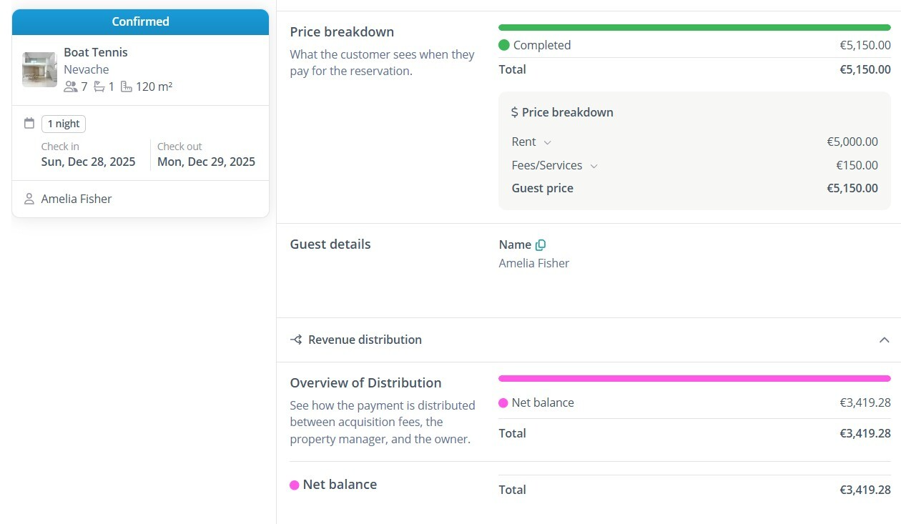Click the 1 night badge

point(64,124)
